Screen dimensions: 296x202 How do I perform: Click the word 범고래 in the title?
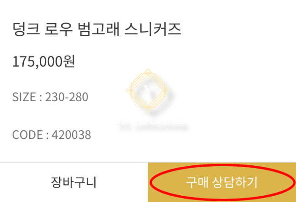[x=99, y=29]
